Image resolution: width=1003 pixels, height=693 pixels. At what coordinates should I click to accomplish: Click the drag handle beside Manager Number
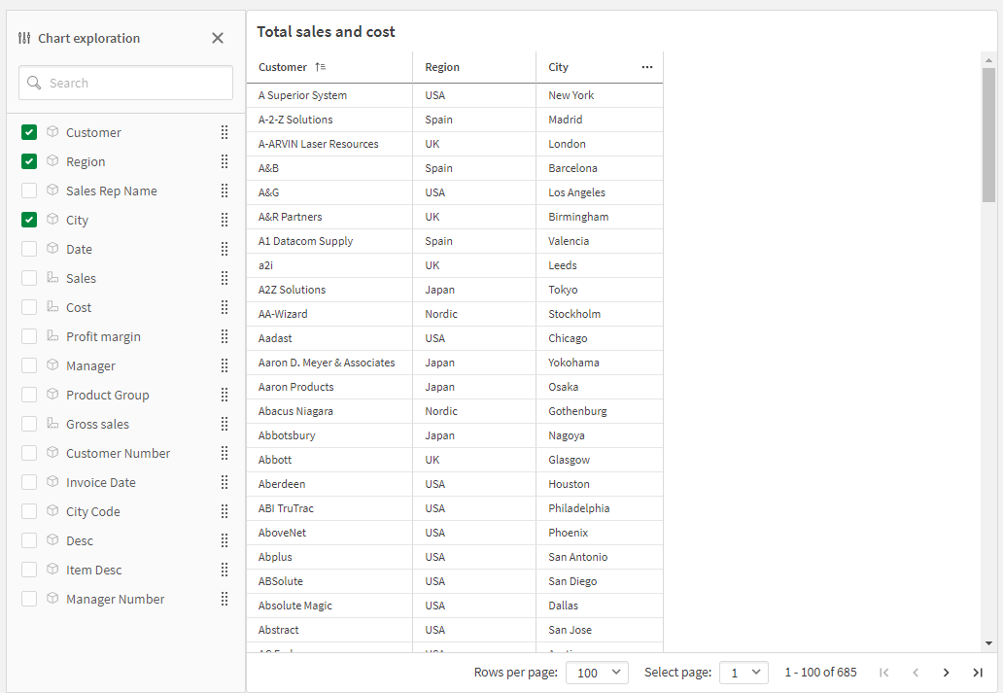225,599
